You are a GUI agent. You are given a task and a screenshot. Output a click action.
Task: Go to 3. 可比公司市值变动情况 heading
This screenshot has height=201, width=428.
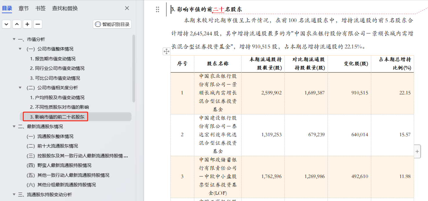55,78
